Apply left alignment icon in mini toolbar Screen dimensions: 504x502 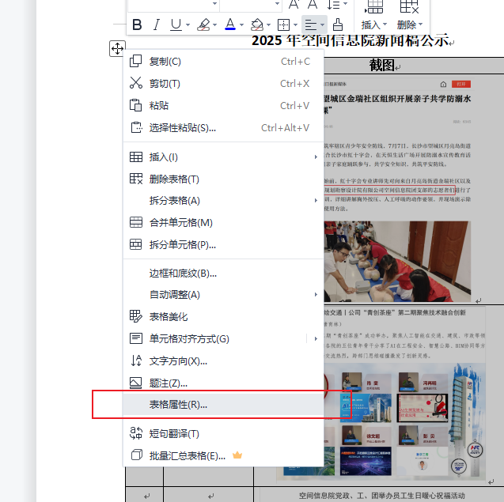coord(310,25)
